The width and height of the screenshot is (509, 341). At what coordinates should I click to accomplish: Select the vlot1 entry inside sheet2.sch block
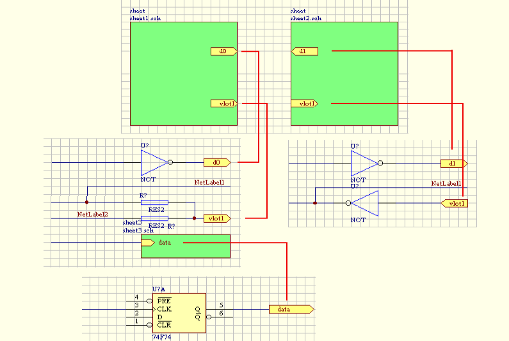305,103
